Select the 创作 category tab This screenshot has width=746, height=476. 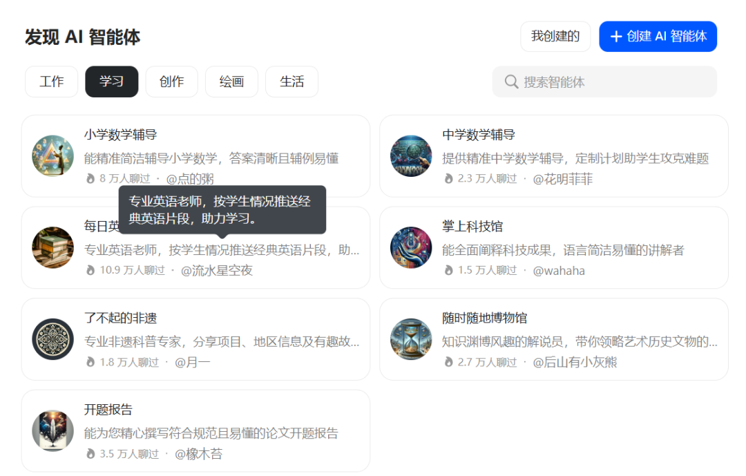tap(171, 82)
